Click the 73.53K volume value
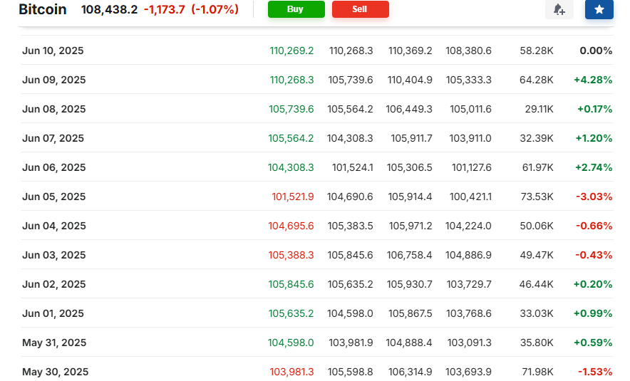The image size is (630, 381). coord(537,197)
